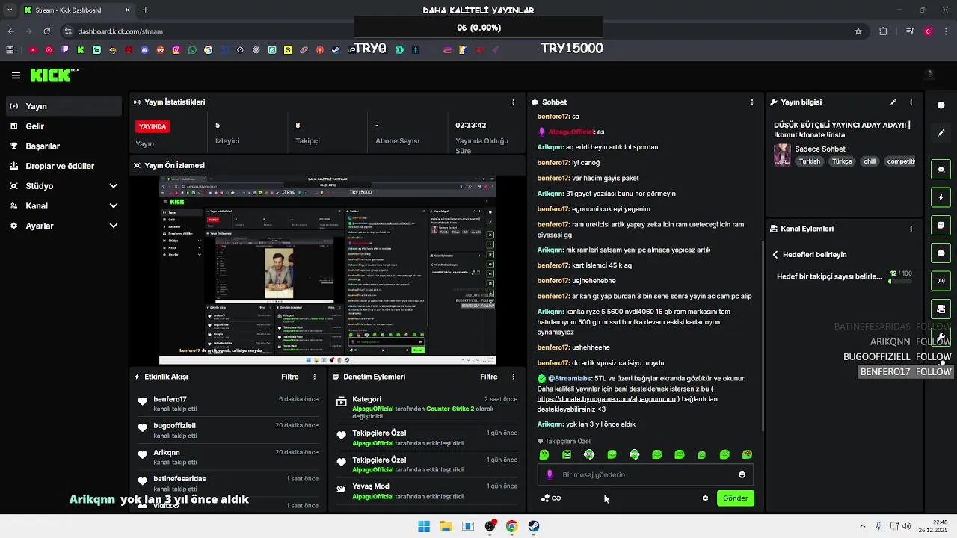Viewport: 957px width, 538px height.
Task: Click bugooffiziell in Etkinlik Akışı list
Action: tap(174, 426)
